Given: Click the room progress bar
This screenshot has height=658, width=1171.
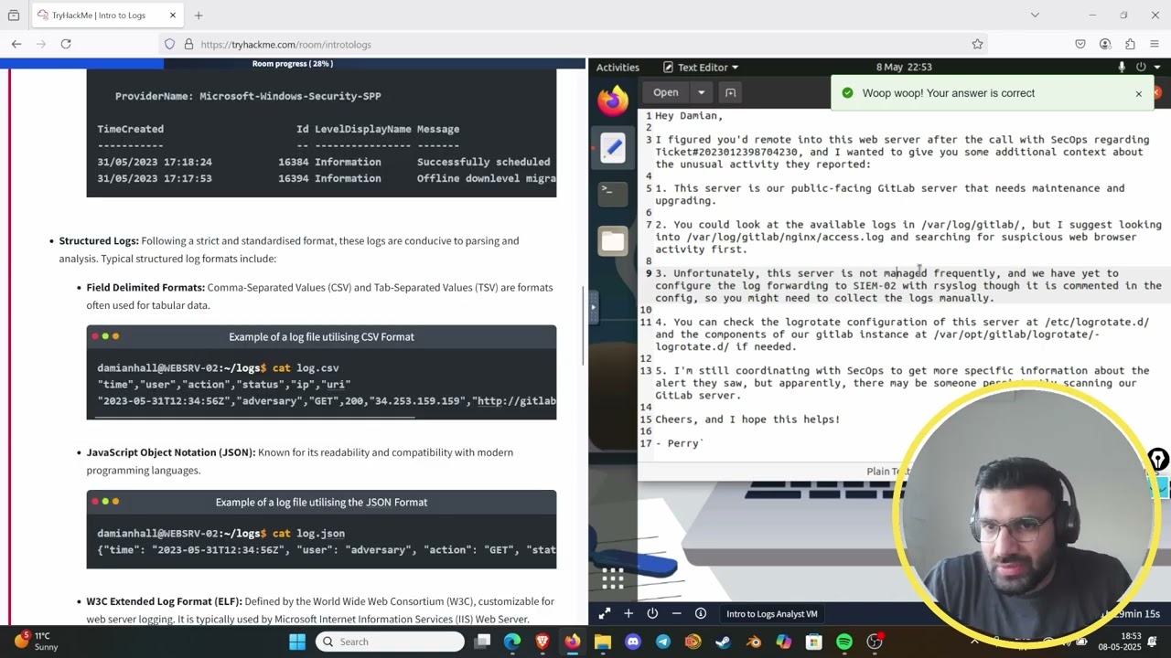Looking at the screenshot, I should (293, 64).
